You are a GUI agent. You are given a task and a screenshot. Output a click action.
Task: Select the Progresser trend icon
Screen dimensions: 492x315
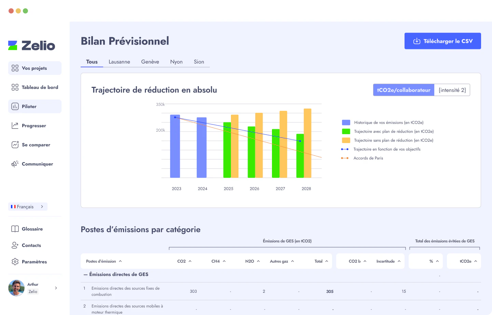point(15,126)
